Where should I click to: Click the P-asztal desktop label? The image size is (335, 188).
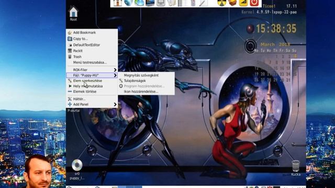pyautogui.click(x=74, y=111)
